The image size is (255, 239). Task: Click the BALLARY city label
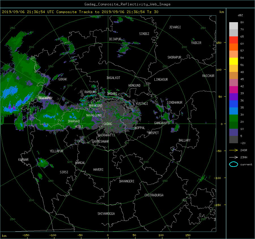point(184,140)
